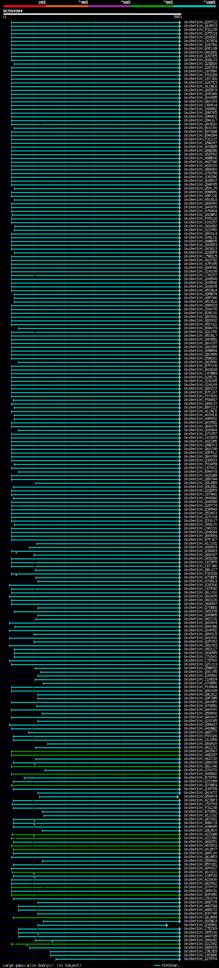Open the UniRef100_P07920 hit

[x=201, y=396]
